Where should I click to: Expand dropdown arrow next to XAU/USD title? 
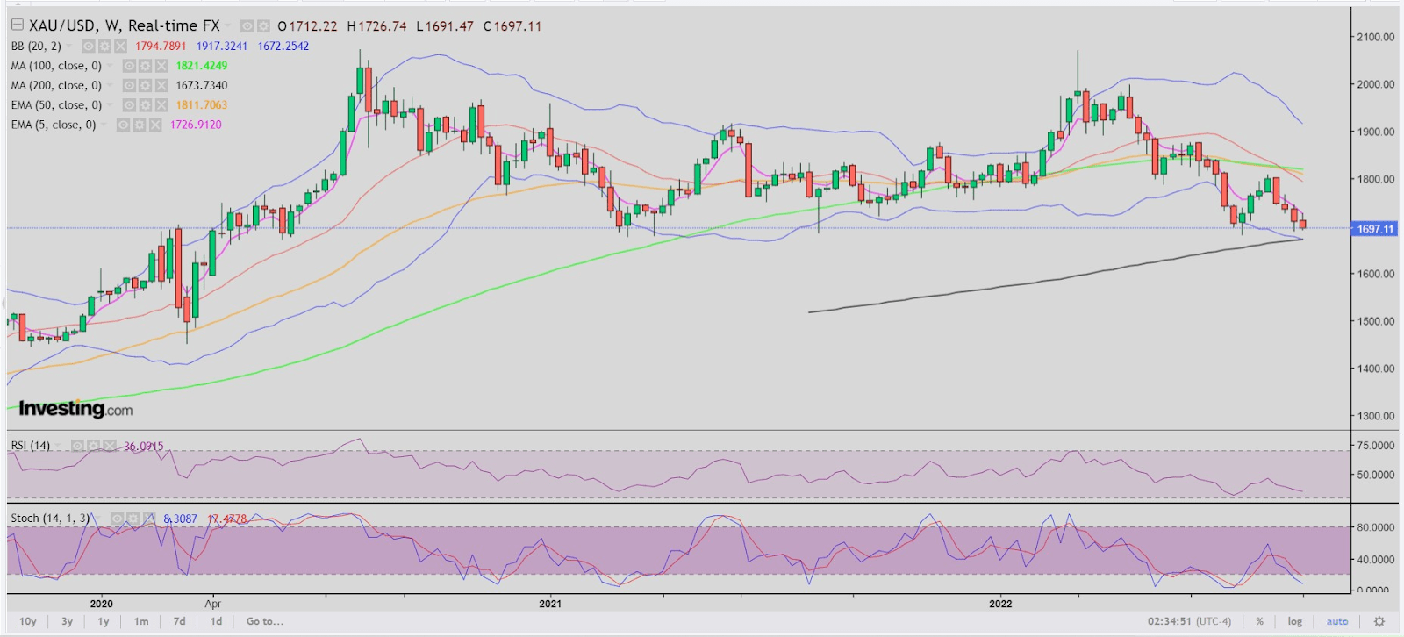(x=229, y=26)
